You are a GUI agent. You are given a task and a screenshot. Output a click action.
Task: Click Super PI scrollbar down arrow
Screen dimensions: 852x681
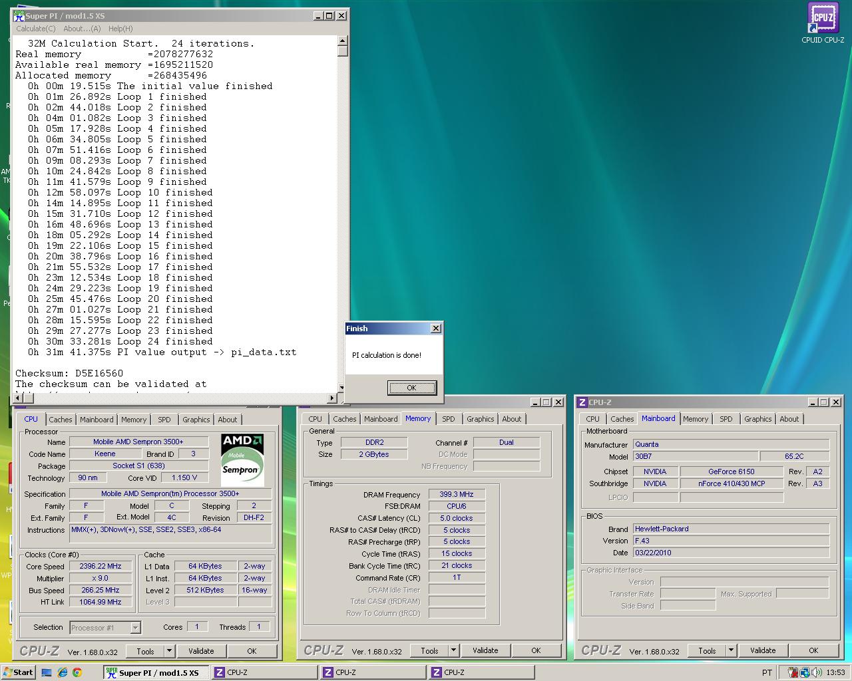point(343,388)
